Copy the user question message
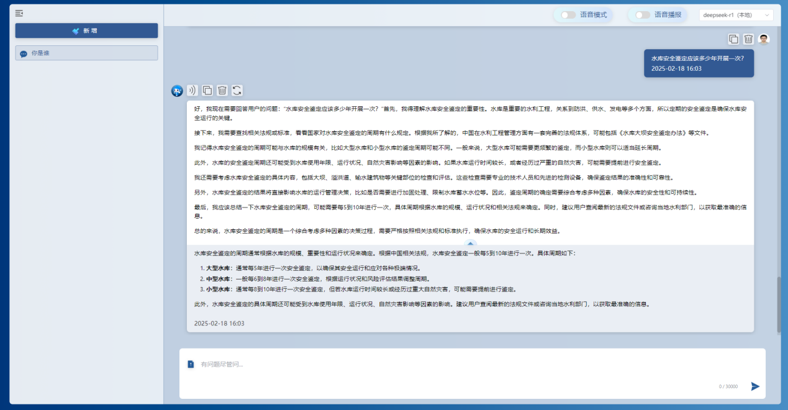This screenshot has height=410, width=788. 733,39
